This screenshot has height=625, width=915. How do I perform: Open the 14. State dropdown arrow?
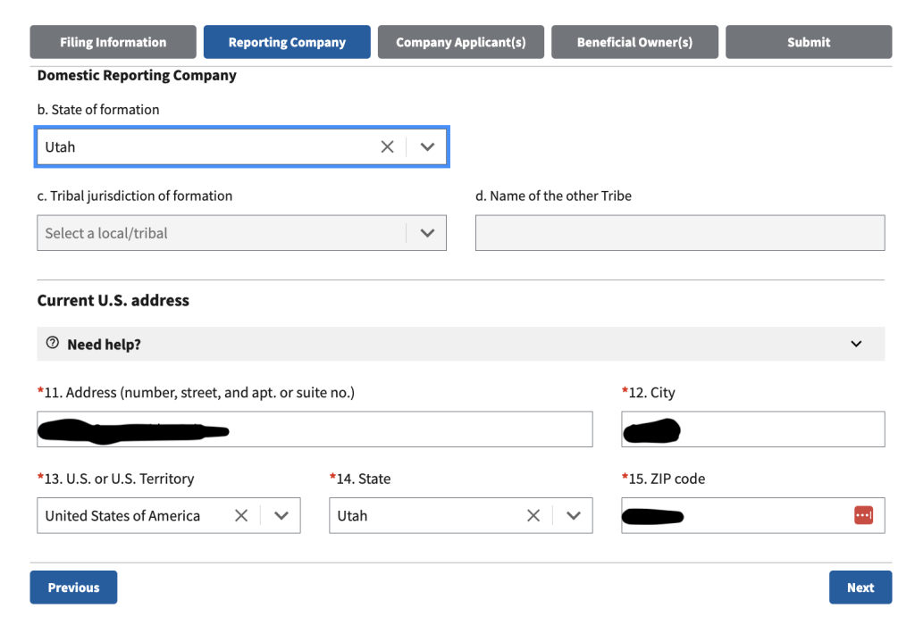pos(574,516)
